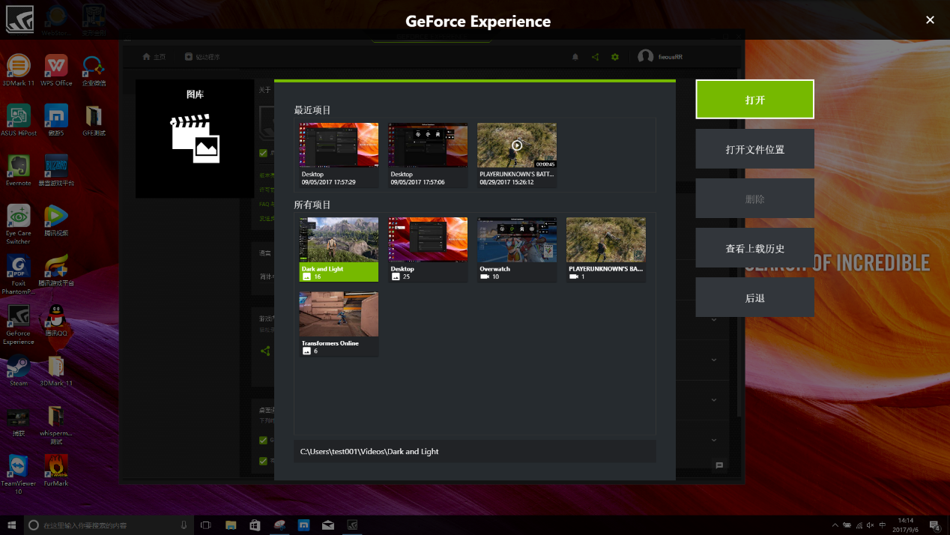Screen dimensions: 950x535
Task: Launch 腾讯游戏平台 desktop shortcut
Action: pyautogui.click(x=56, y=270)
